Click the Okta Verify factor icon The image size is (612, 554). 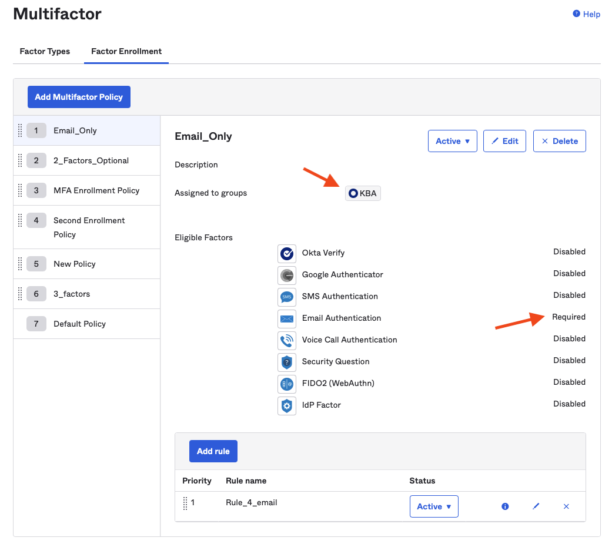[287, 253]
